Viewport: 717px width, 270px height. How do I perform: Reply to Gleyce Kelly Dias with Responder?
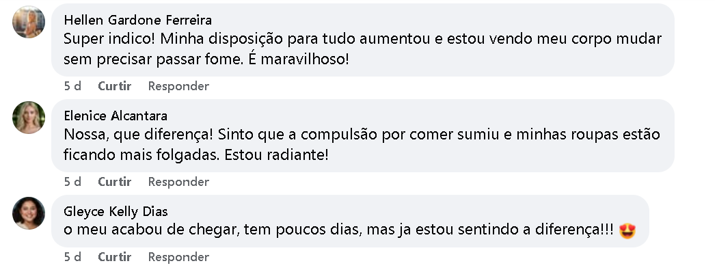point(179,257)
